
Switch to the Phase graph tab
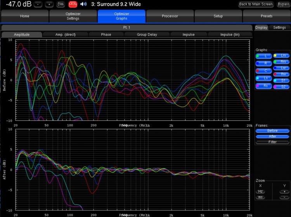(x=106, y=34)
